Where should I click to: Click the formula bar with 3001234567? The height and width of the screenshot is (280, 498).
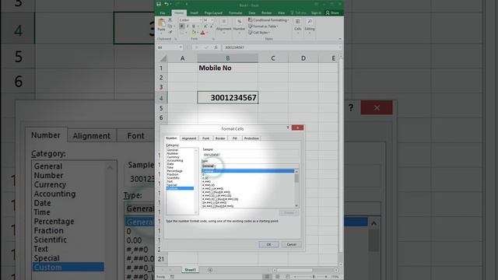281,47
